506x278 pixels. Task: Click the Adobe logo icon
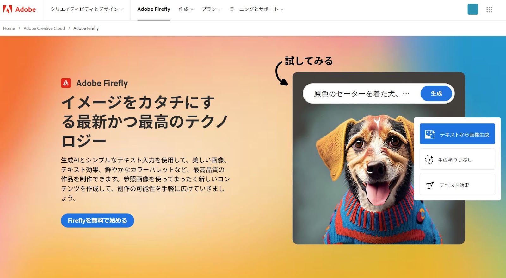pos(8,9)
